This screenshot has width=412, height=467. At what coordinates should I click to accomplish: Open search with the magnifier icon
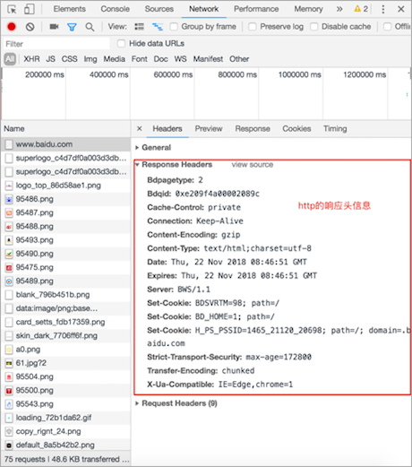(90, 27)
